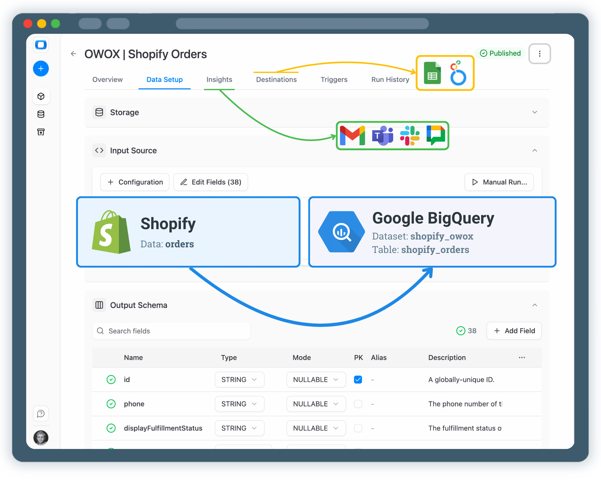
Task: Click the archive/export icon in the sidebar
Action: 41,132
